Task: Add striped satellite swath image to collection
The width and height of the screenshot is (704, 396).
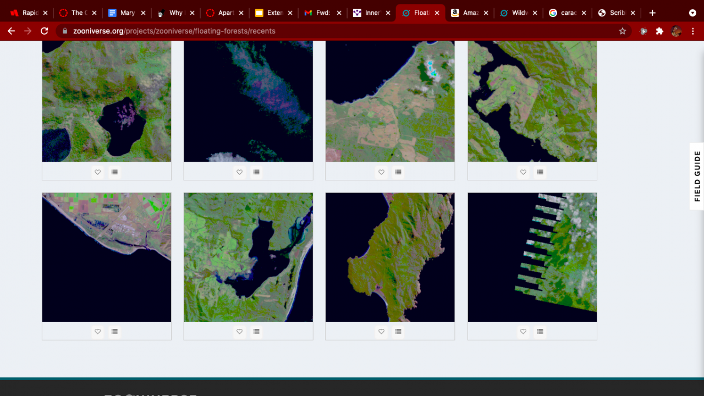Action: click(x=540, y=332)
